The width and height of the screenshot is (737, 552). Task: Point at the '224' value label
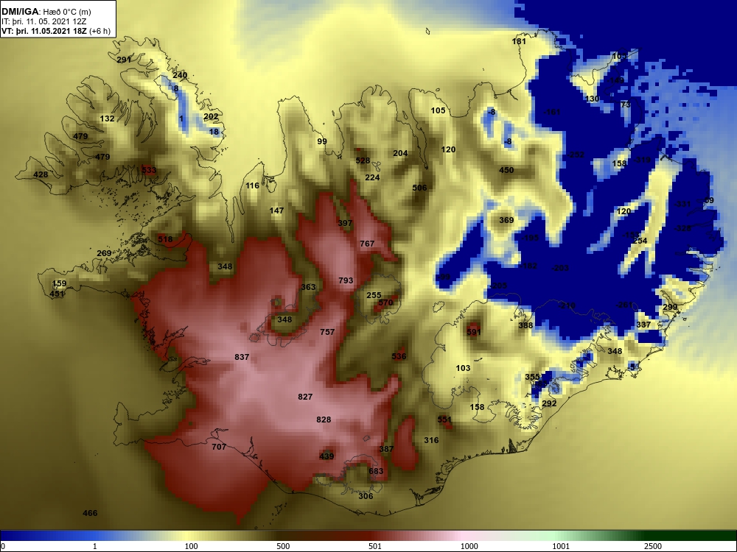(372, 177)
